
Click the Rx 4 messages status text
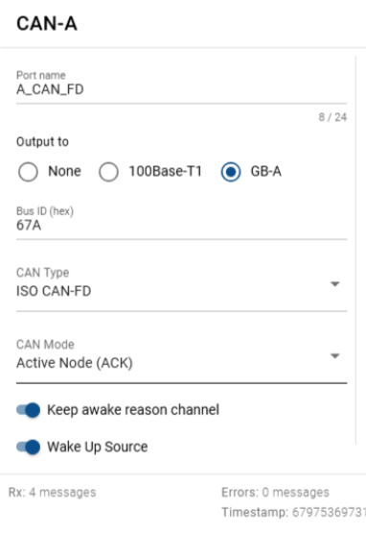pos(53,493)
